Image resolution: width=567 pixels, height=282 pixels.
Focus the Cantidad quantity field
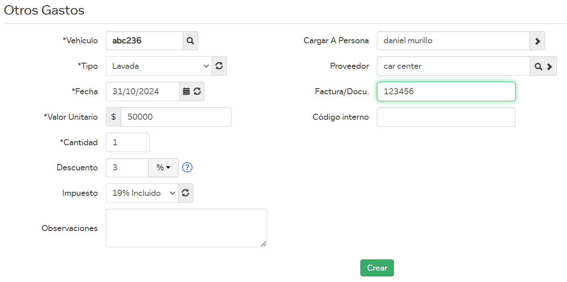127,142
